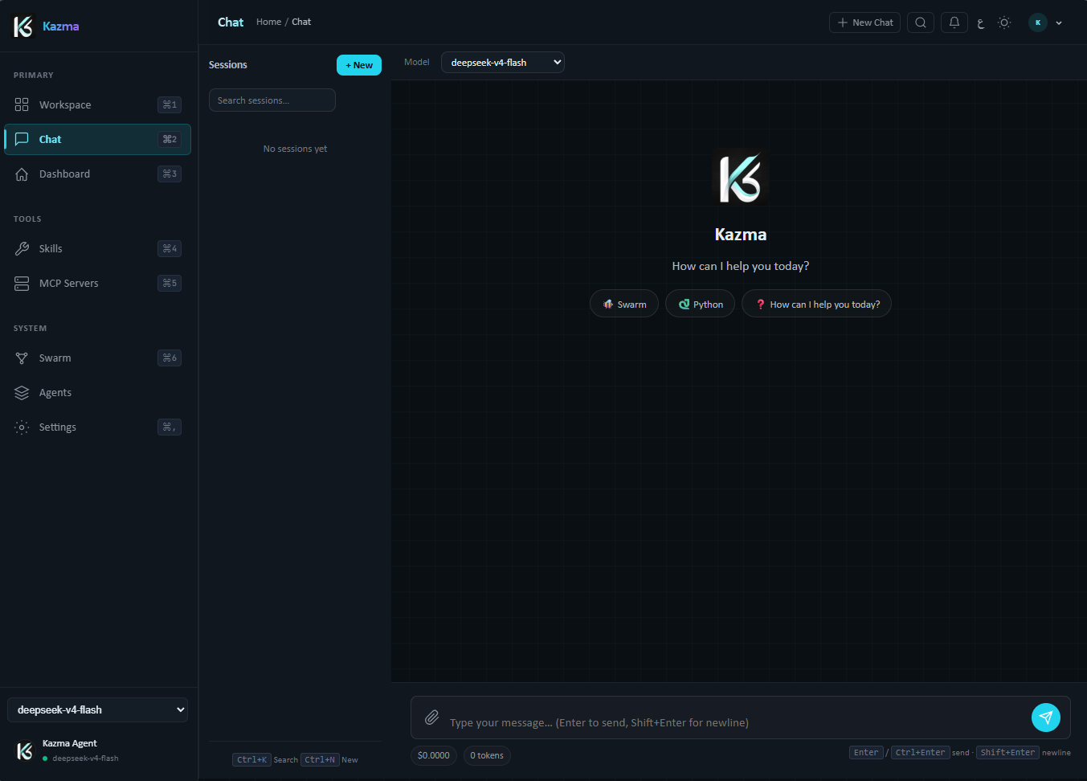Open Model dropdown deepseek-v4-flash in chat header
This screenshot has width=1087, height=781.
pyautogui.click(x=503, y=63)
